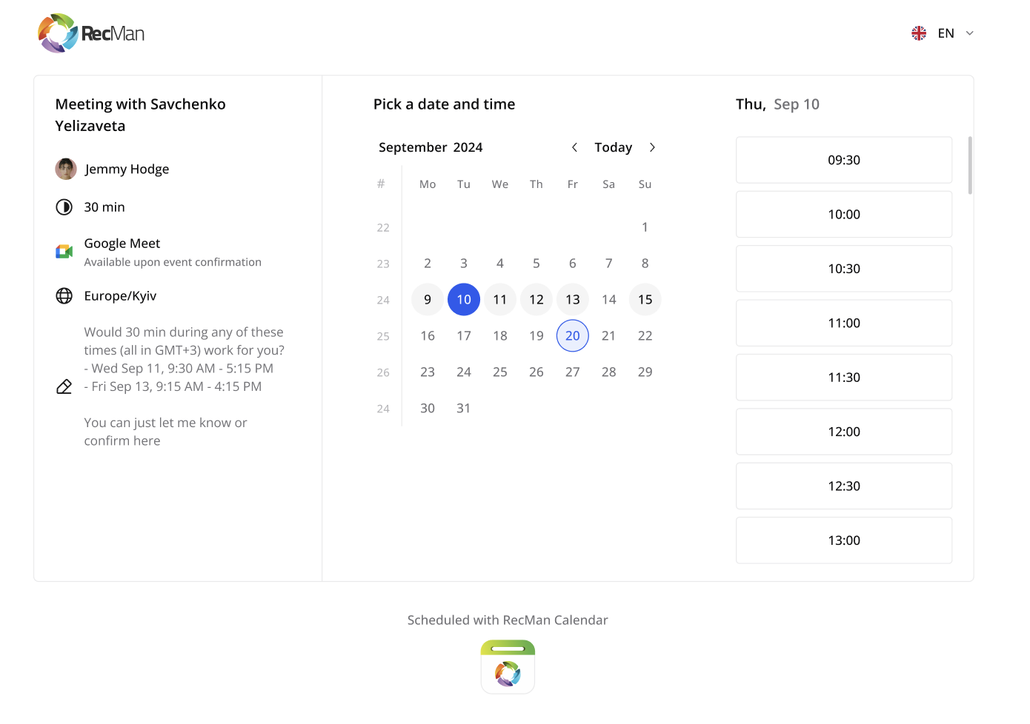Screen dimensions: 1030x724
Task: Expand the EN language dropdown
Action: 969,33
